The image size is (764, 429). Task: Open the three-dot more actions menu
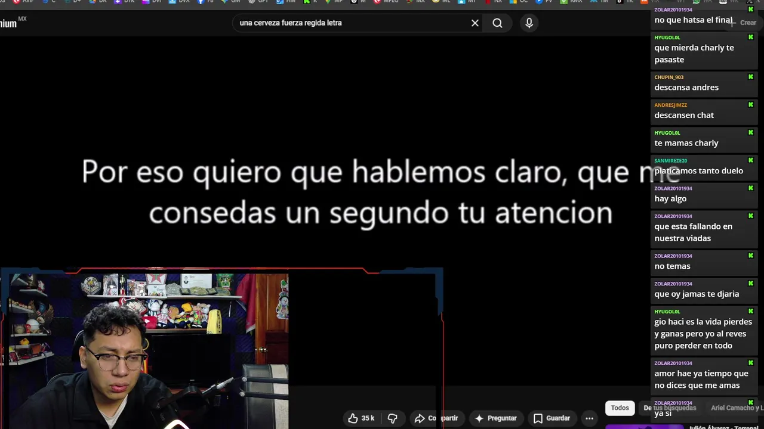(x=590, y=418)
